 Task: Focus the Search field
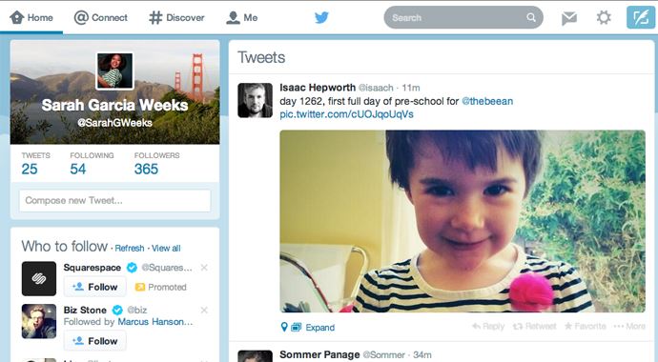pos(463,17)
